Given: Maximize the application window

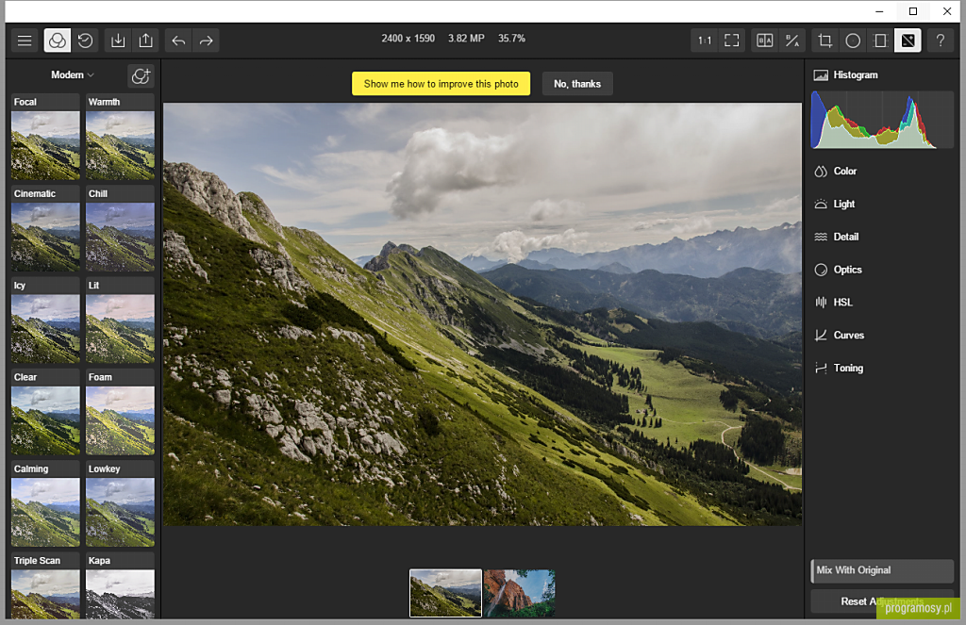Looking at the screenshot, I should click(913, 11).
